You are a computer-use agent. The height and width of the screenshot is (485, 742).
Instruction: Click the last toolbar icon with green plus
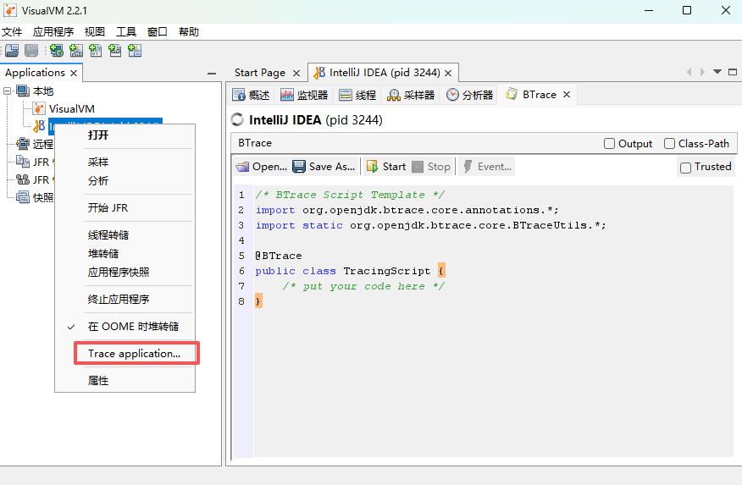click(135, 50)
